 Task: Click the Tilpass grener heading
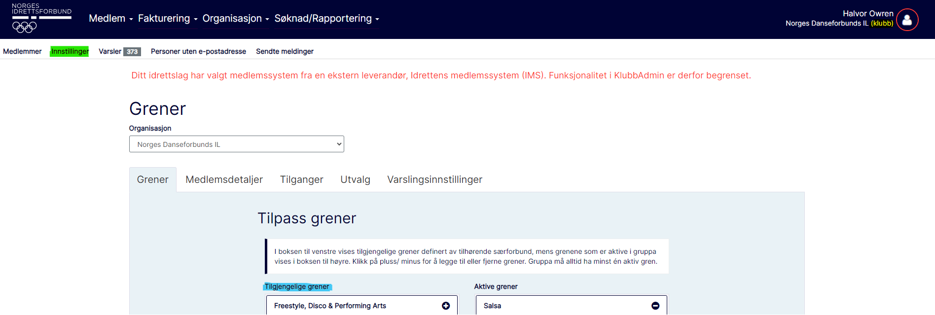pyautogui.click(x=307, y=218)
